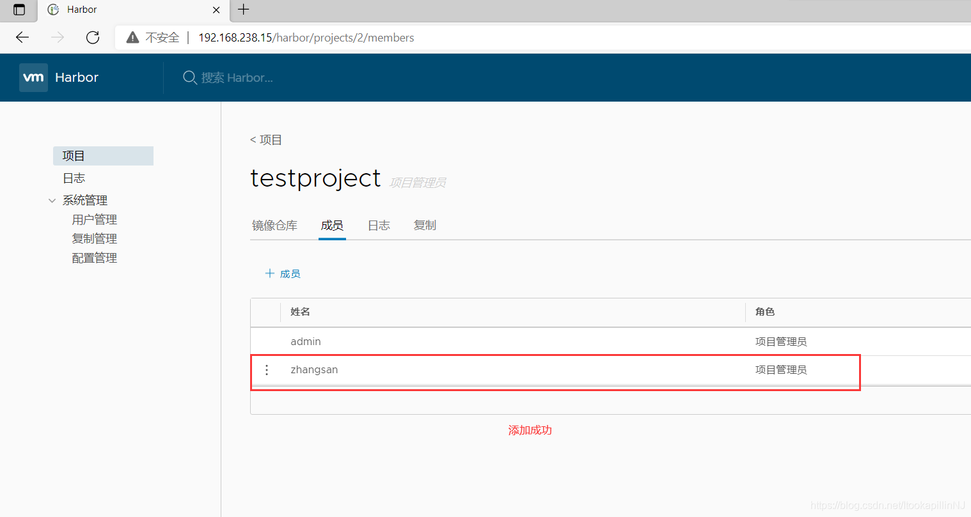Click the testproject heading
This screenshot has height=517, width=971.
pyautogui.click(x=315, y=178)
